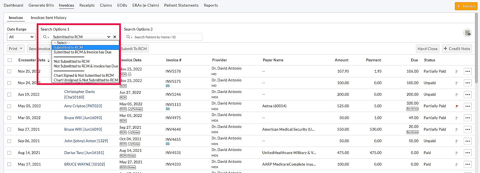Click the vertical scrollbar thumb
Viewport: 480px width, 173px height.
(x=476, y=48)
